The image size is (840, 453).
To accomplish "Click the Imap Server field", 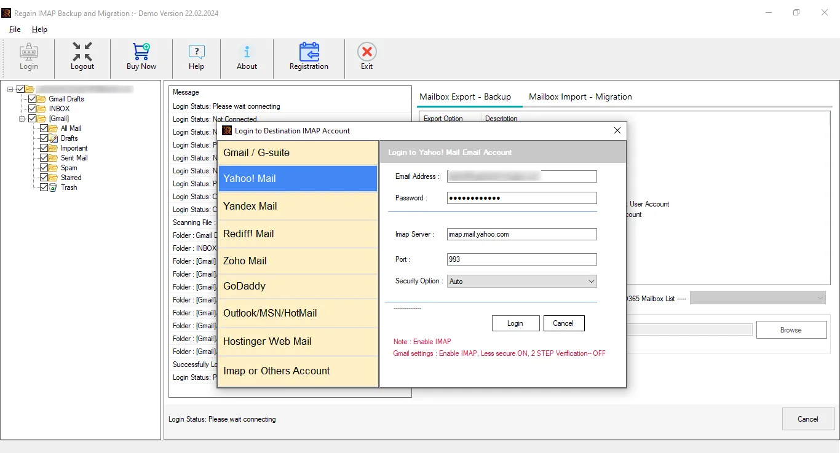I will [x=521, y=234].
